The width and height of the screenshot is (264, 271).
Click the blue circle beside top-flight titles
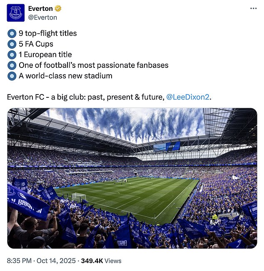point(12,33)
